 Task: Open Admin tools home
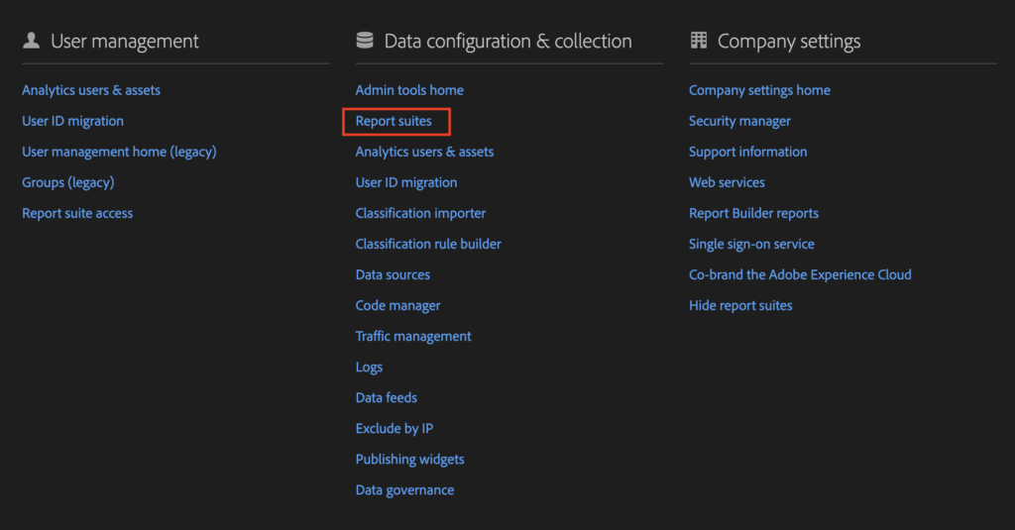409,90
